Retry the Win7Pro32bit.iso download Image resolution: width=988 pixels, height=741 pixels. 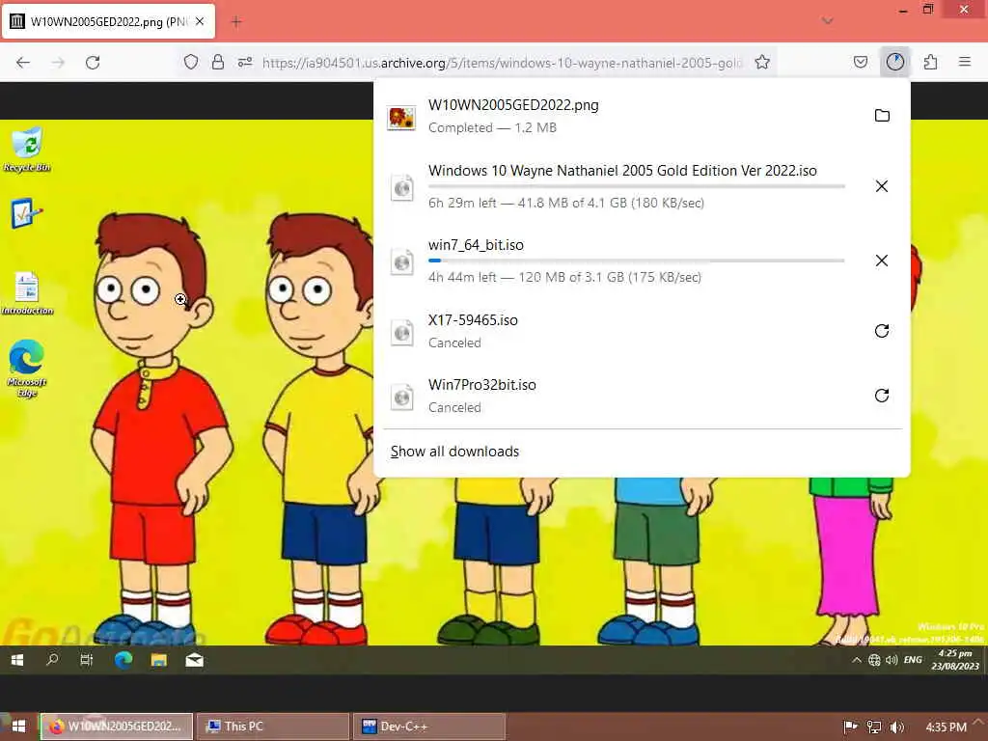[x=882, y=395]
